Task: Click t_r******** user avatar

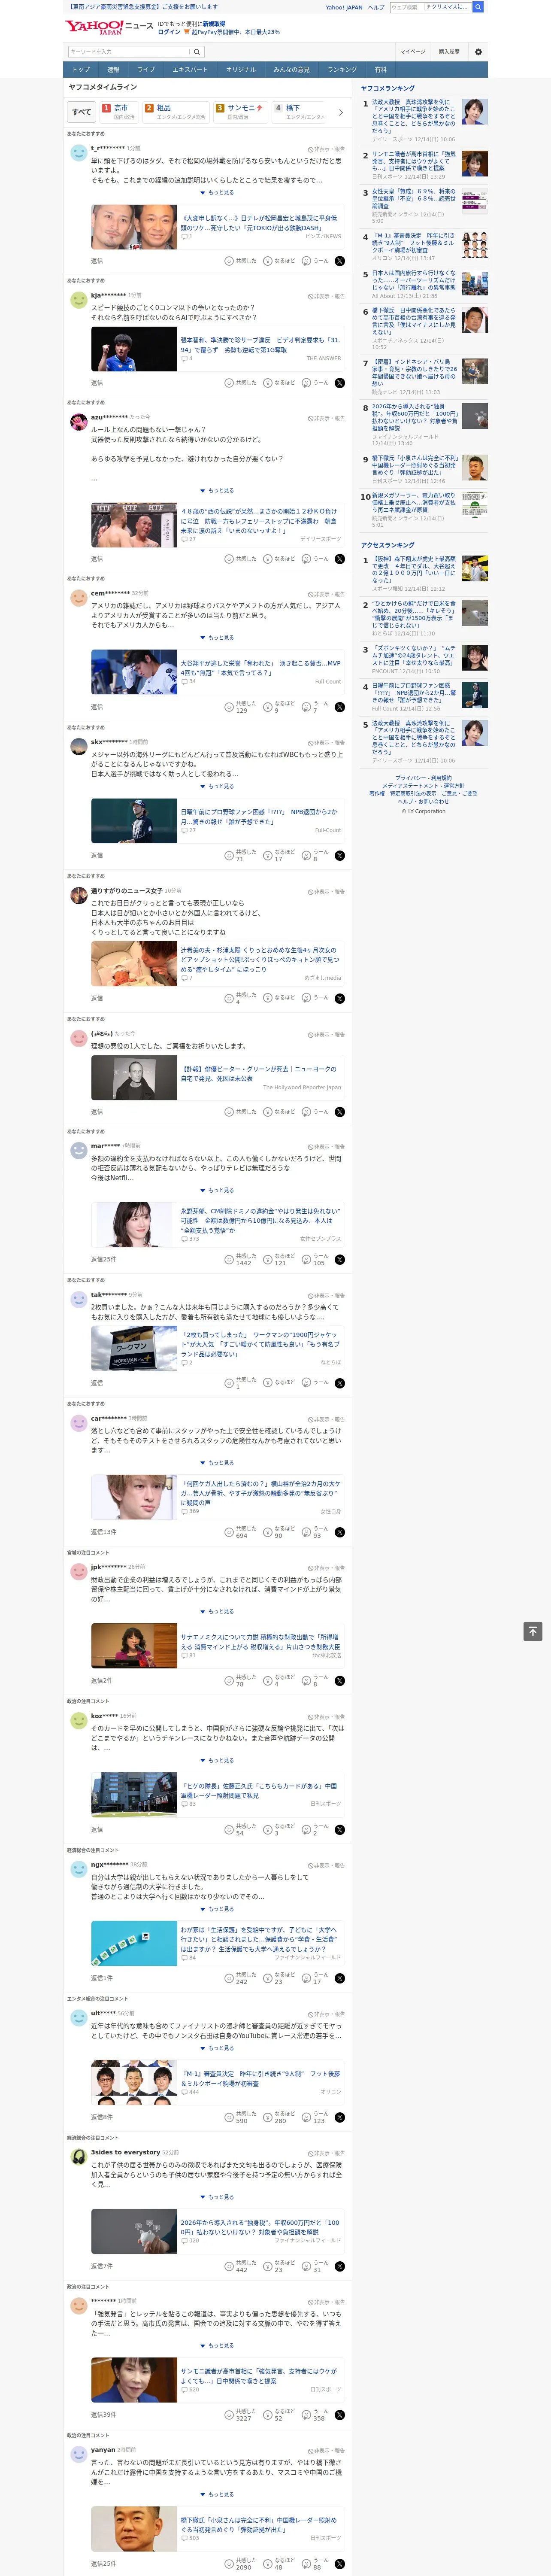Action: pos(78,152)
